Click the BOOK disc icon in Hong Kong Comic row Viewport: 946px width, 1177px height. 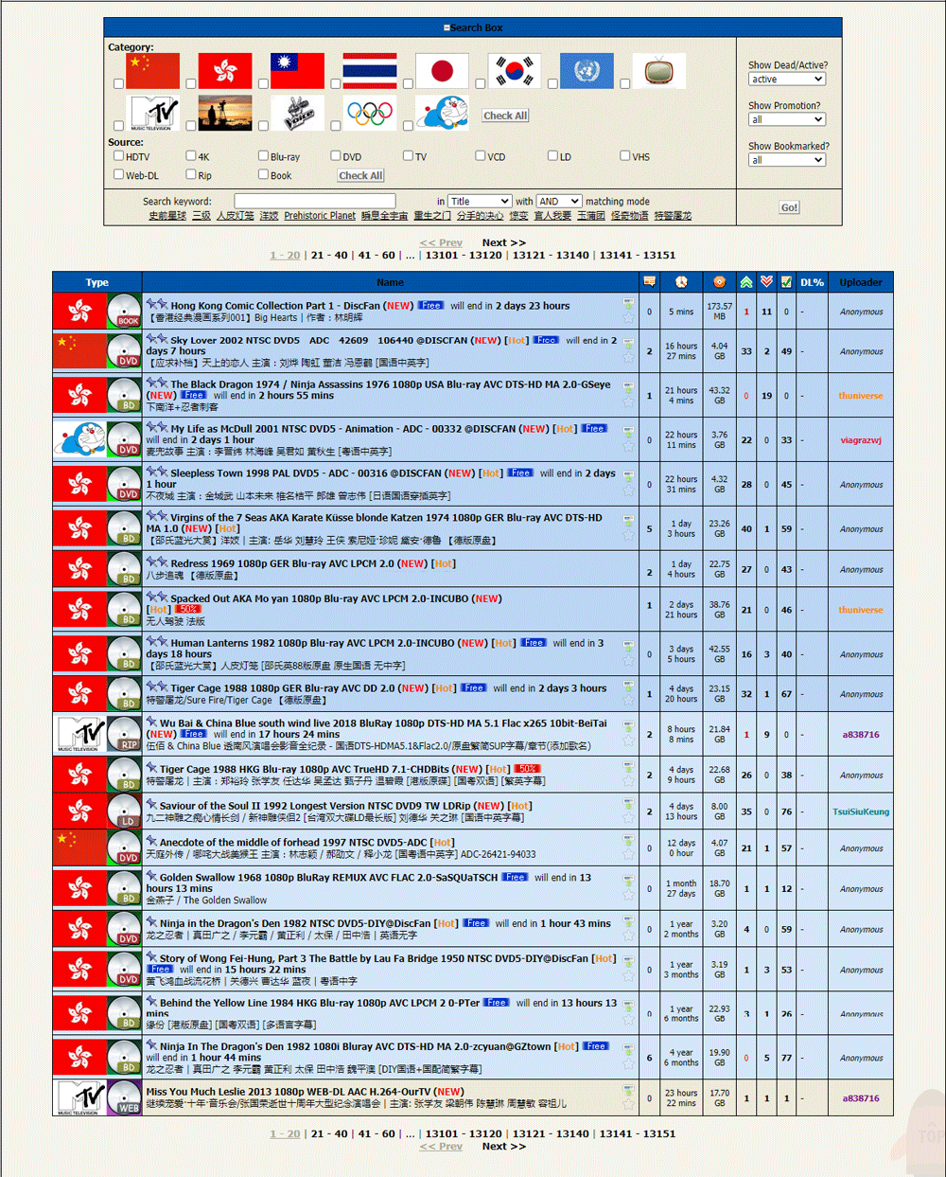coord(124,311)
